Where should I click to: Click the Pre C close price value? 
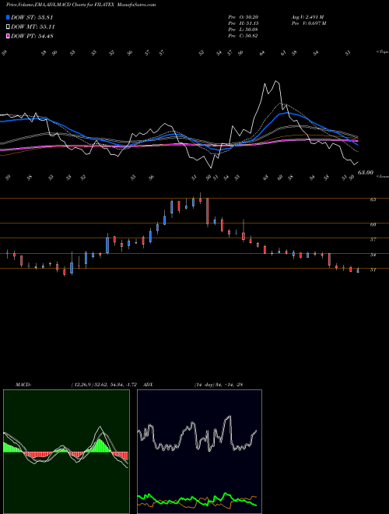pyautogui.click(x=243, y=36)
